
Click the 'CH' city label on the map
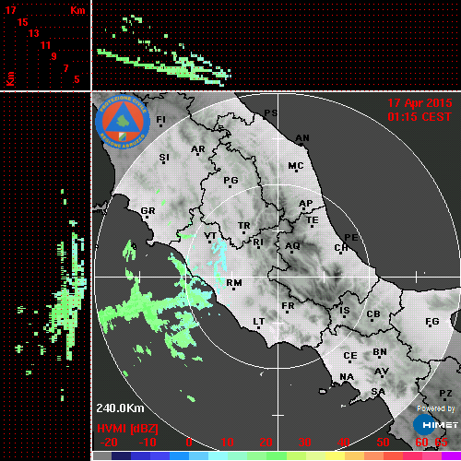(341, 248)
